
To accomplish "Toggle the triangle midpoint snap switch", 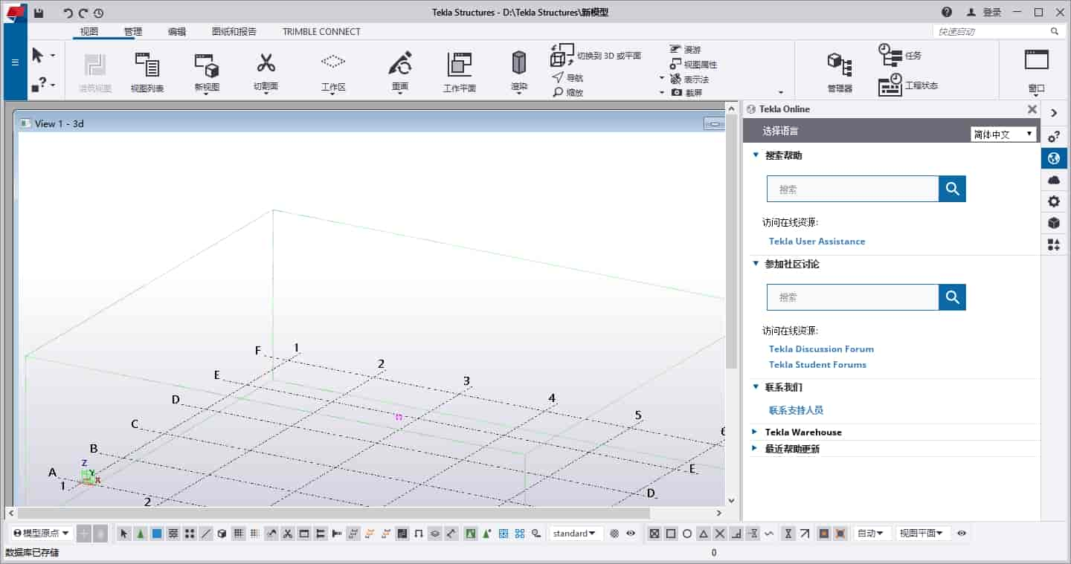I will tap(704, 533).
